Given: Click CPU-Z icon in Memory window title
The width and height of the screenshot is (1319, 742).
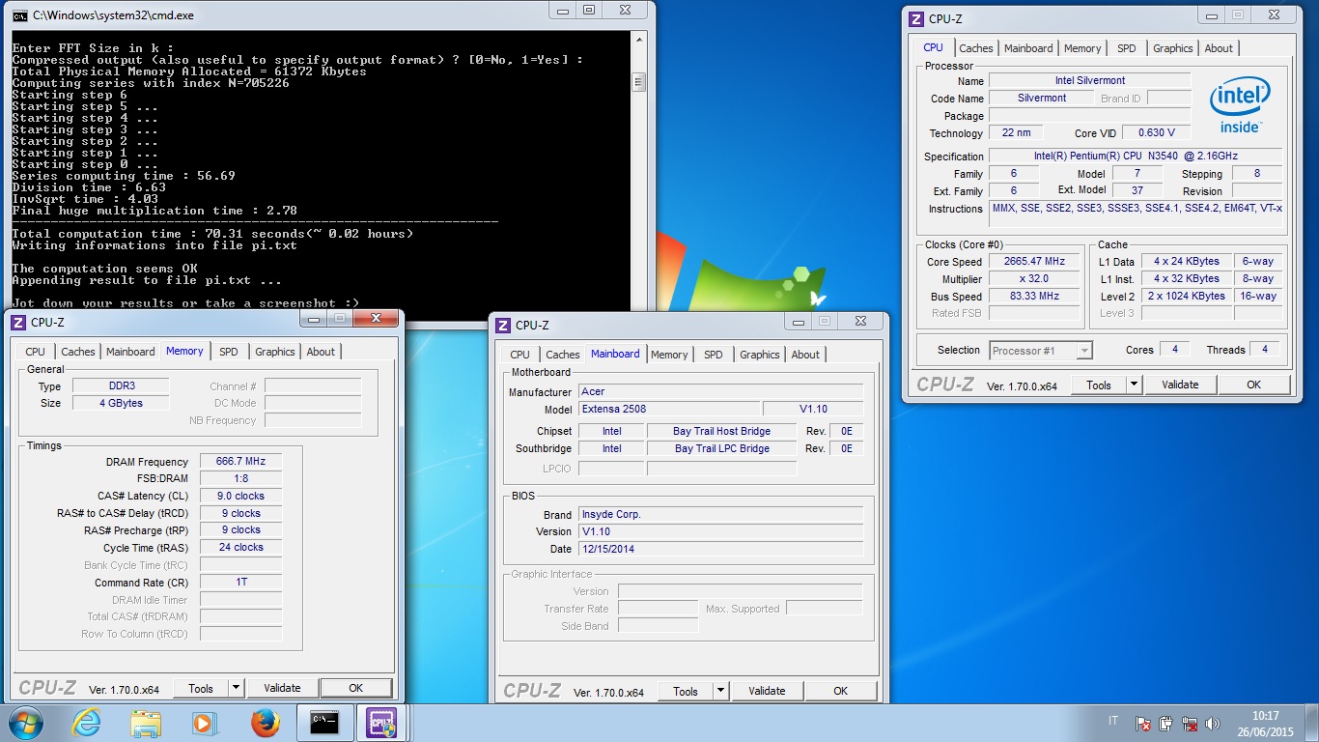Looking at the screenshot, I should click(x=18, y=322).
